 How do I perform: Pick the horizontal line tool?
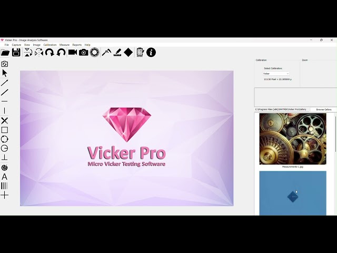click(x=5, y=101)
